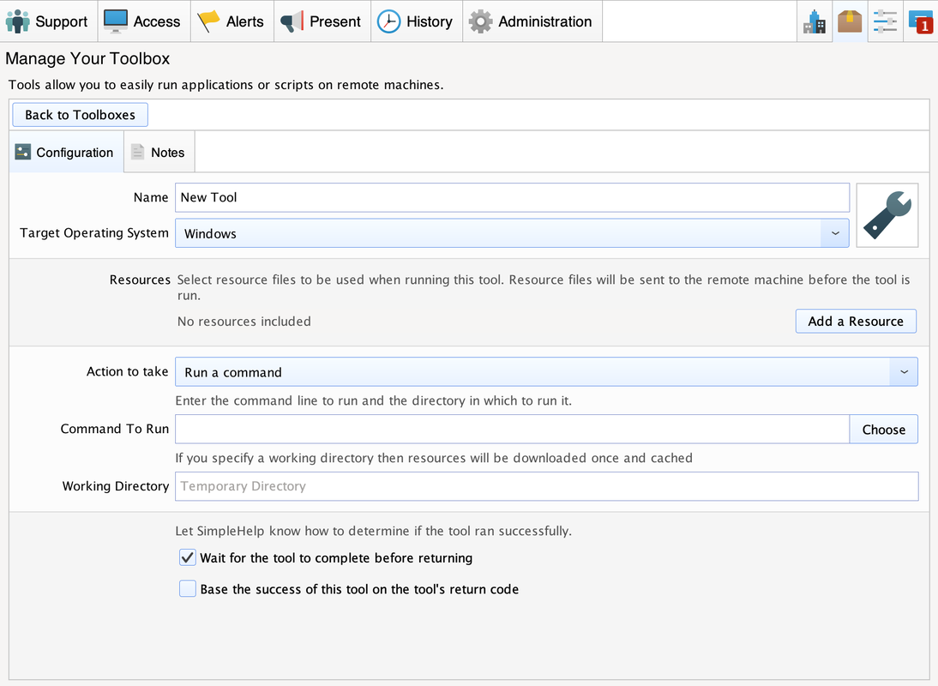Image resolution: width=938 pixels, height=686 pixels.
Task: Click the city buildings icon in top right
Action: (815, 21)
